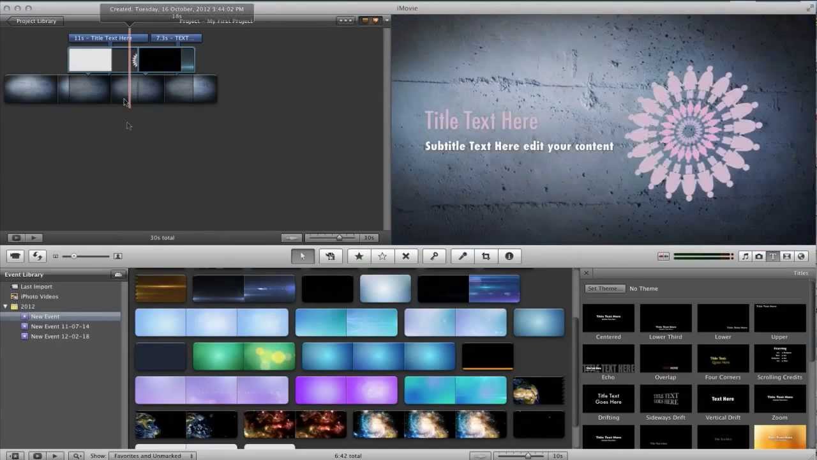
Task: Adjust event browser frames-per-thumbnail slider
Action: coord(527,456)
